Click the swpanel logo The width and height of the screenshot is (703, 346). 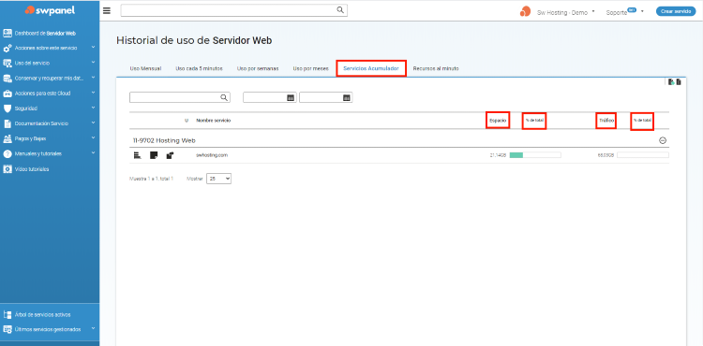click(50, 10)
